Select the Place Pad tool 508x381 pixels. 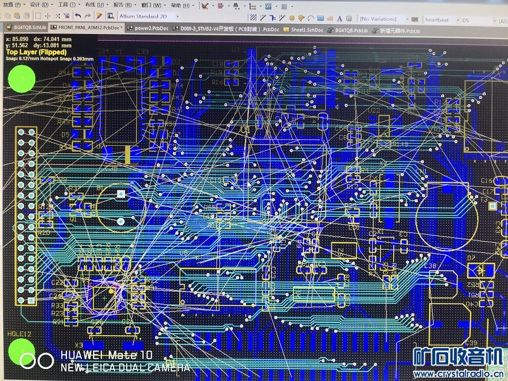tap(292, 18)
